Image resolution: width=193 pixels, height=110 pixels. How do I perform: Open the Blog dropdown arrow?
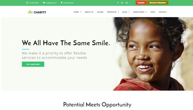[x=129, y=12]
